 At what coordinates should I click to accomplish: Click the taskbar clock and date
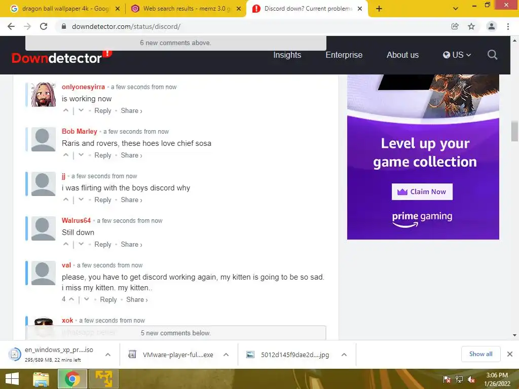pyautogui.click(x=497, y=379)
